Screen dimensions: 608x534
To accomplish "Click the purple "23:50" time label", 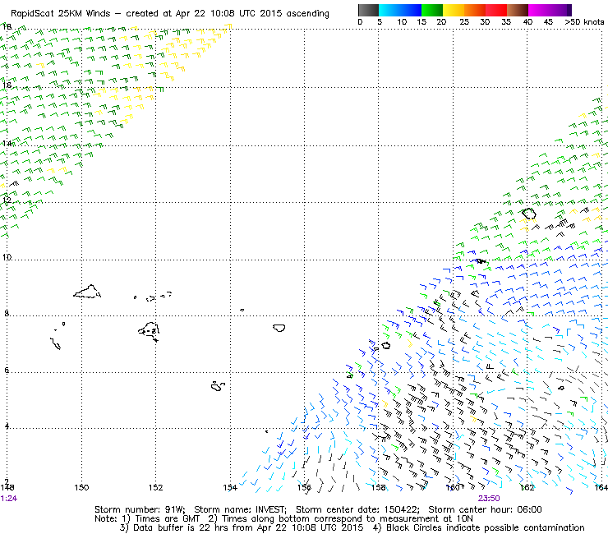I will coord(489,499).
